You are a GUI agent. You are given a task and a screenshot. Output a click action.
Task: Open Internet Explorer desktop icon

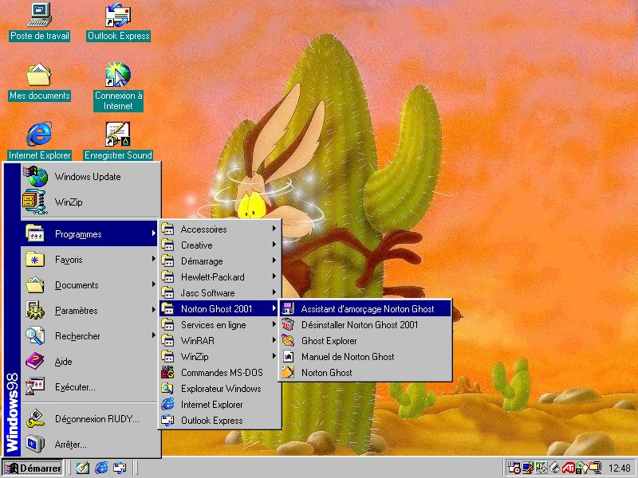[39, 140]
